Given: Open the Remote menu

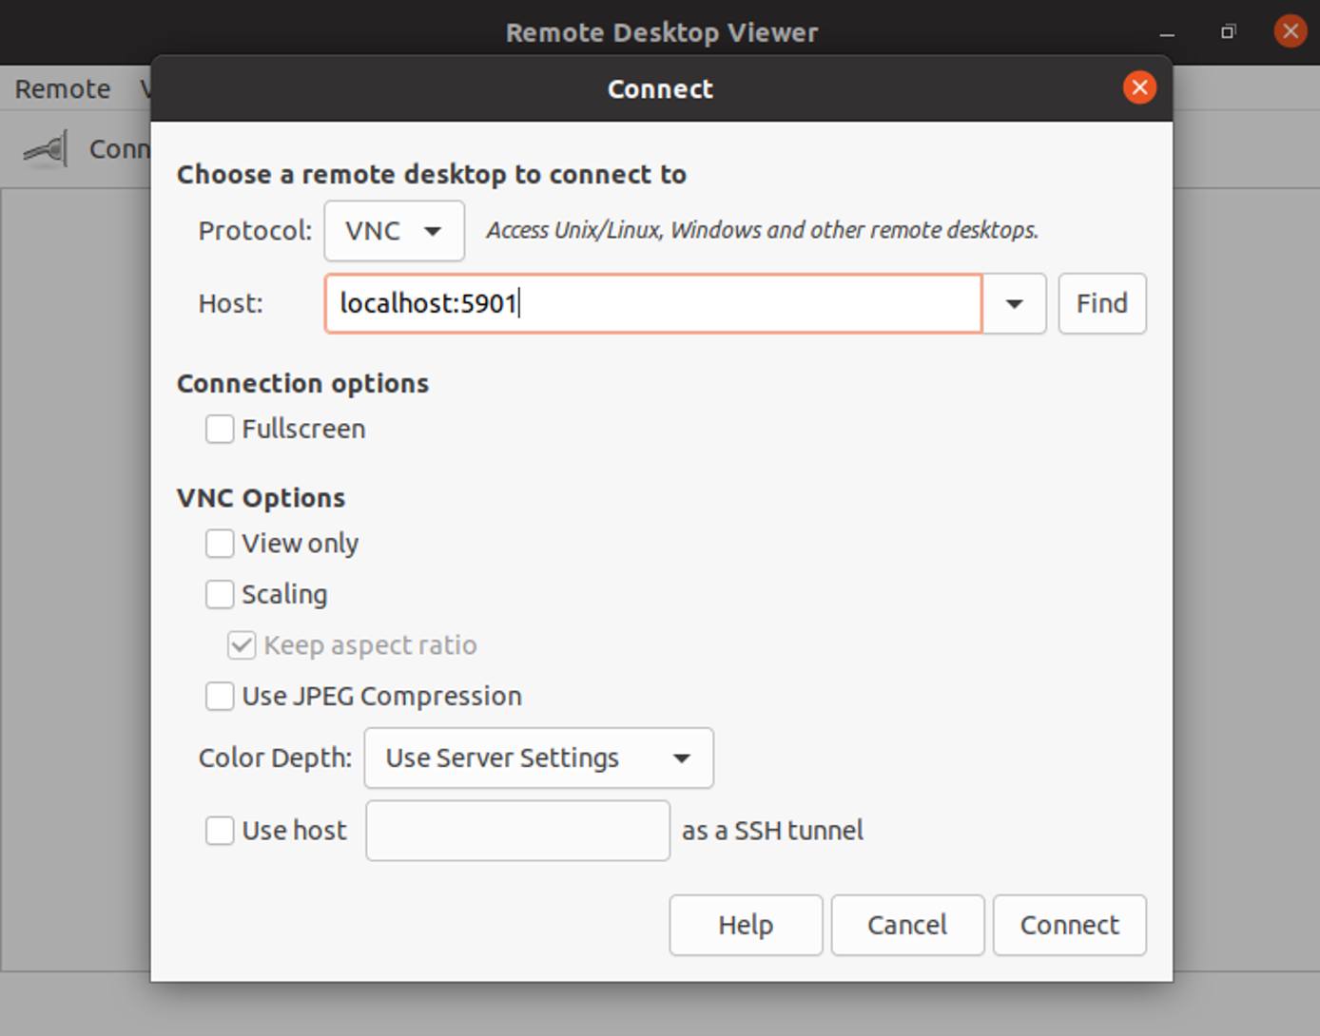Looking at the screenshot, I should tap(61, 88).
